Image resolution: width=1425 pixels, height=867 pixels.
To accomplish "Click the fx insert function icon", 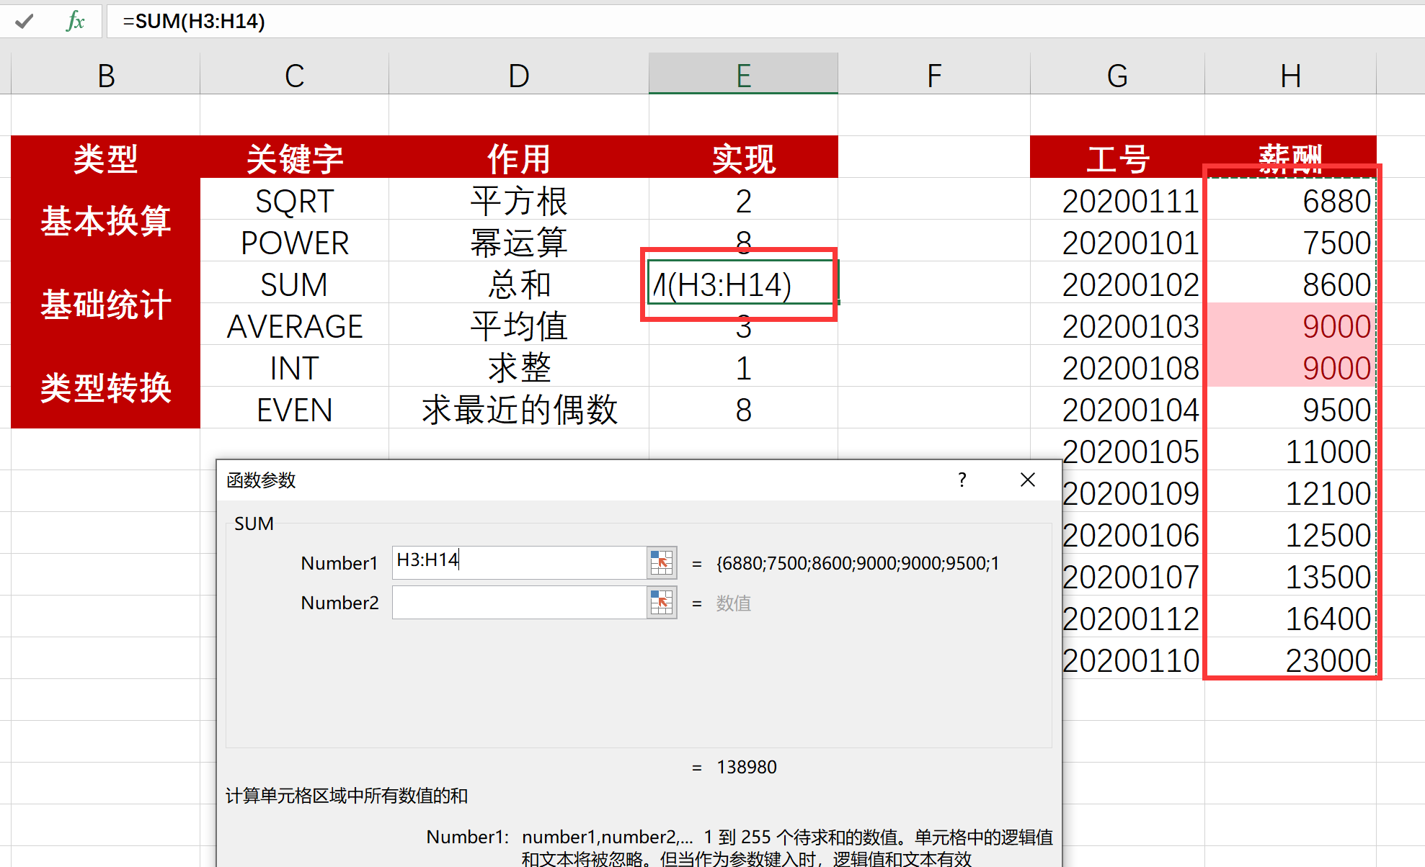I will (75, 21).
